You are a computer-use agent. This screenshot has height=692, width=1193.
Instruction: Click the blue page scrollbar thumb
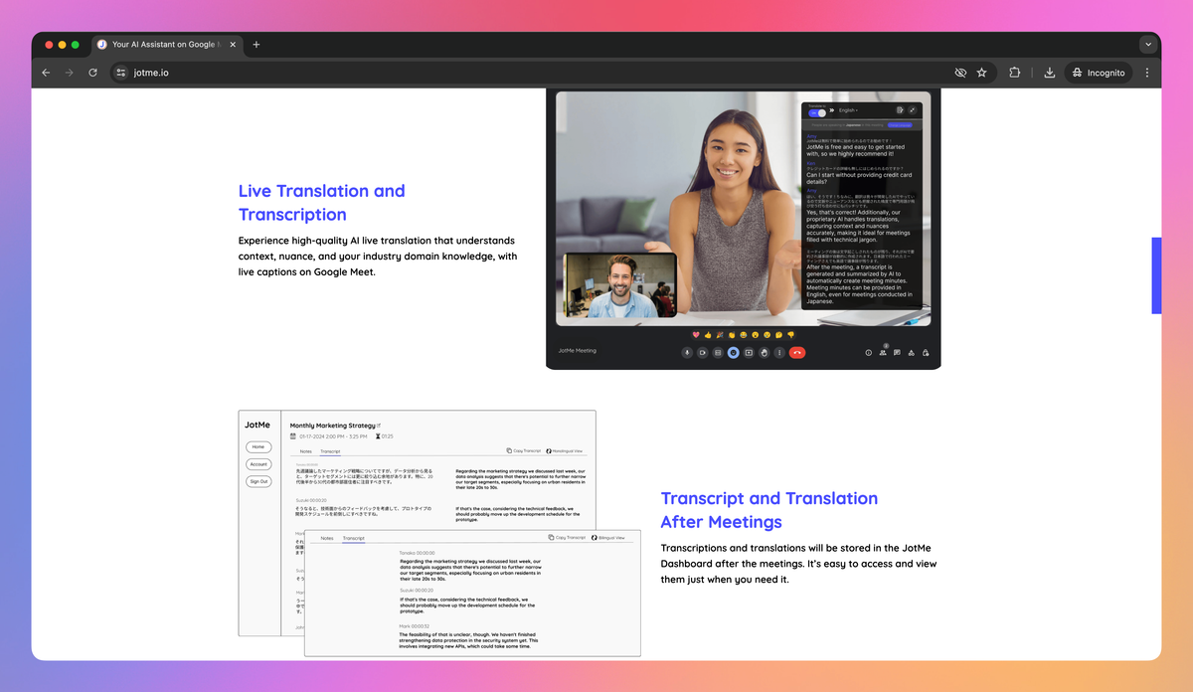(x=1156, y=276)
